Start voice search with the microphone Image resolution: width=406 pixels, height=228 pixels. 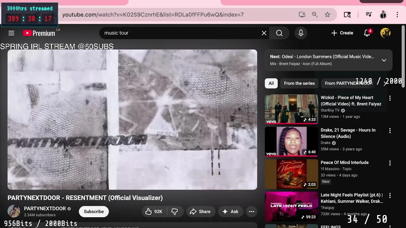tap(301, 33)
